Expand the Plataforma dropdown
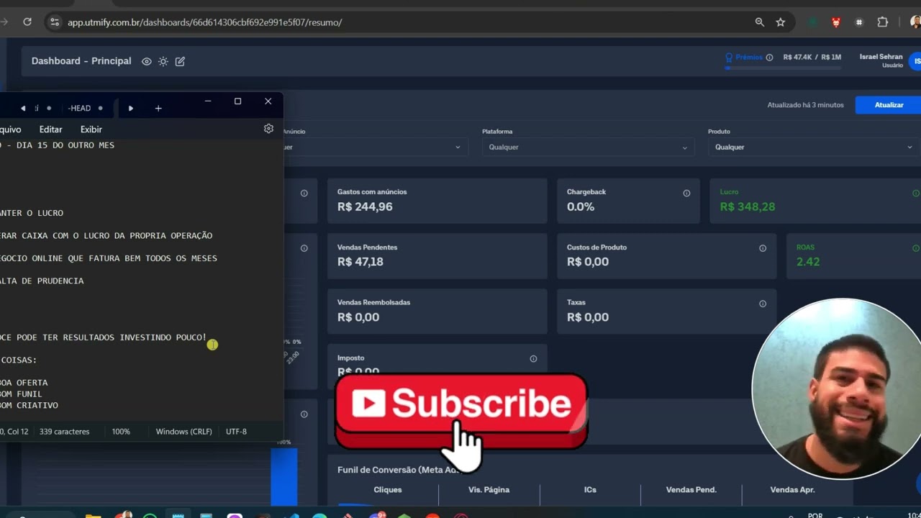The width and height of the screenshot is (921, 518). coord(587,147)
